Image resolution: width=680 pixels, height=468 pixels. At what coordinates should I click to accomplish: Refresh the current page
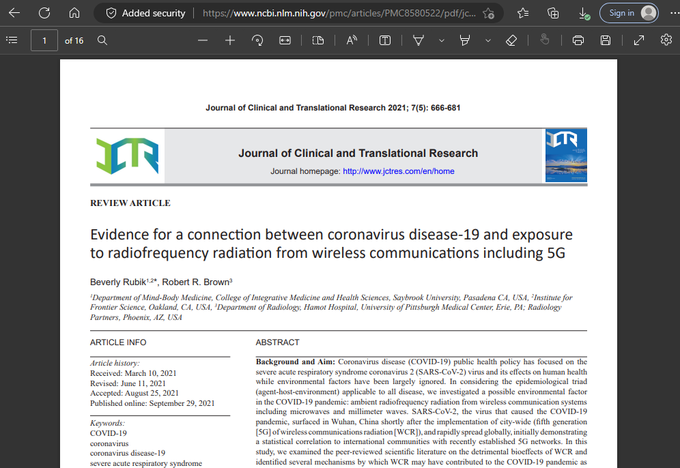click(44, 13)
